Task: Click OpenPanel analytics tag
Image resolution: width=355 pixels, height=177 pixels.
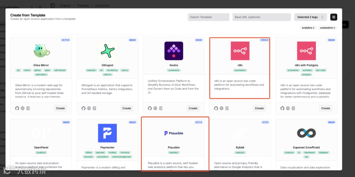Action: pyautogui.click(x=41, y=153)
